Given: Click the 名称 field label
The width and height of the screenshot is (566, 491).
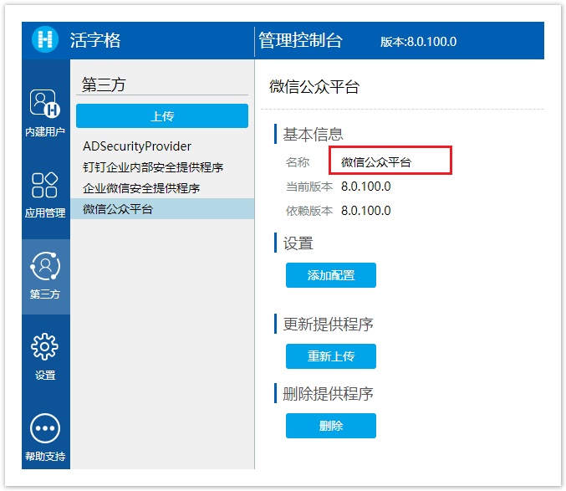Looking at the screenshot, I should [298, 162].
